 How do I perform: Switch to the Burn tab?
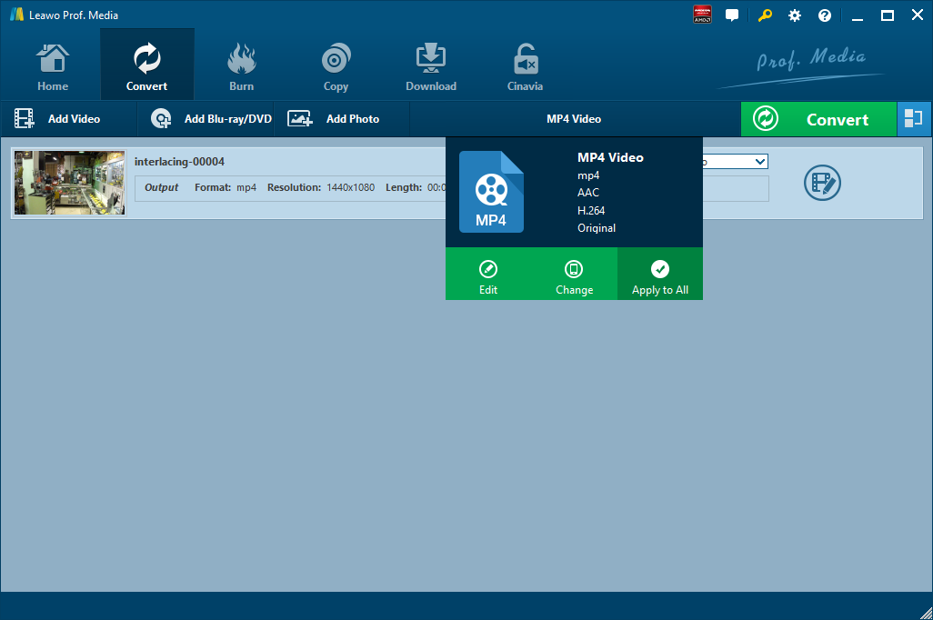241,68
